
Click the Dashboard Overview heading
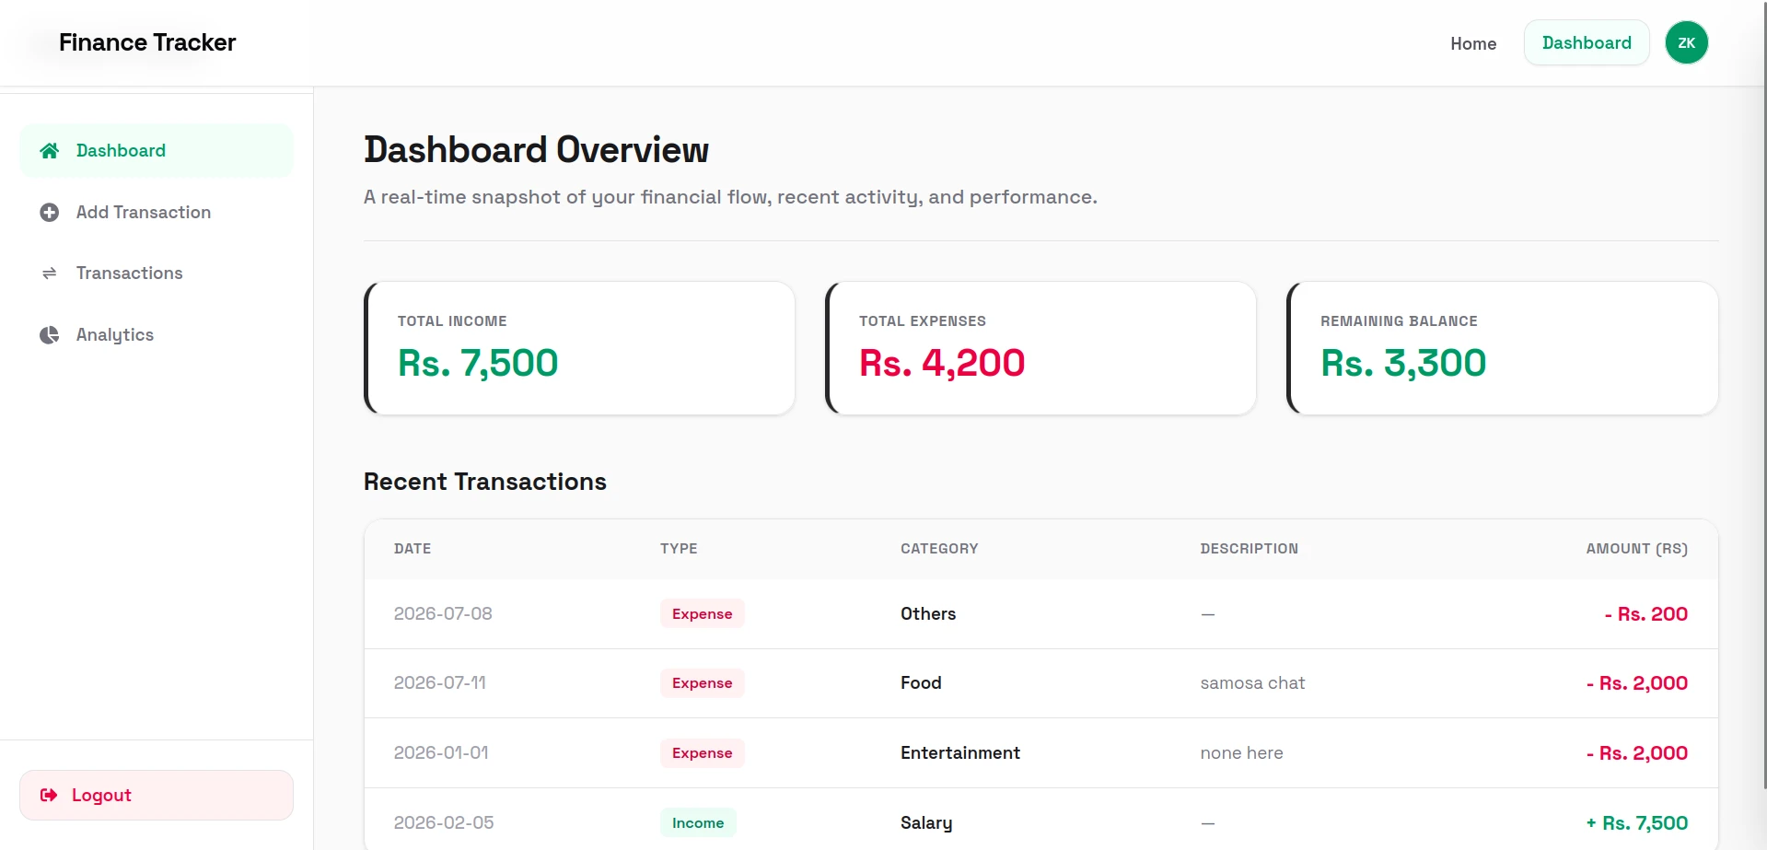(x=537, y=150)
